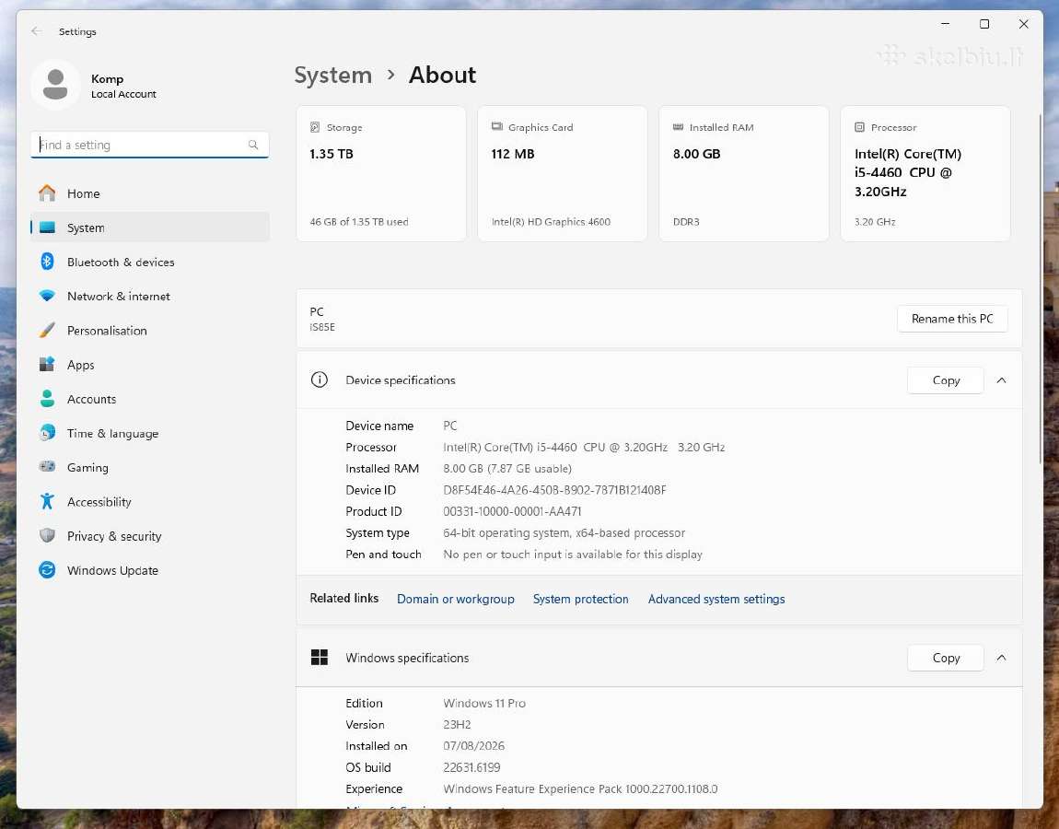Open the Installed RAM 8.00 GB card

click(x=743, y=174)
